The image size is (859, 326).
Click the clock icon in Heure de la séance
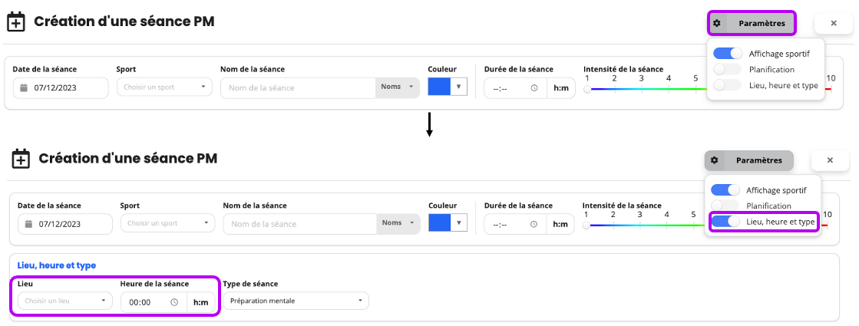174,302
